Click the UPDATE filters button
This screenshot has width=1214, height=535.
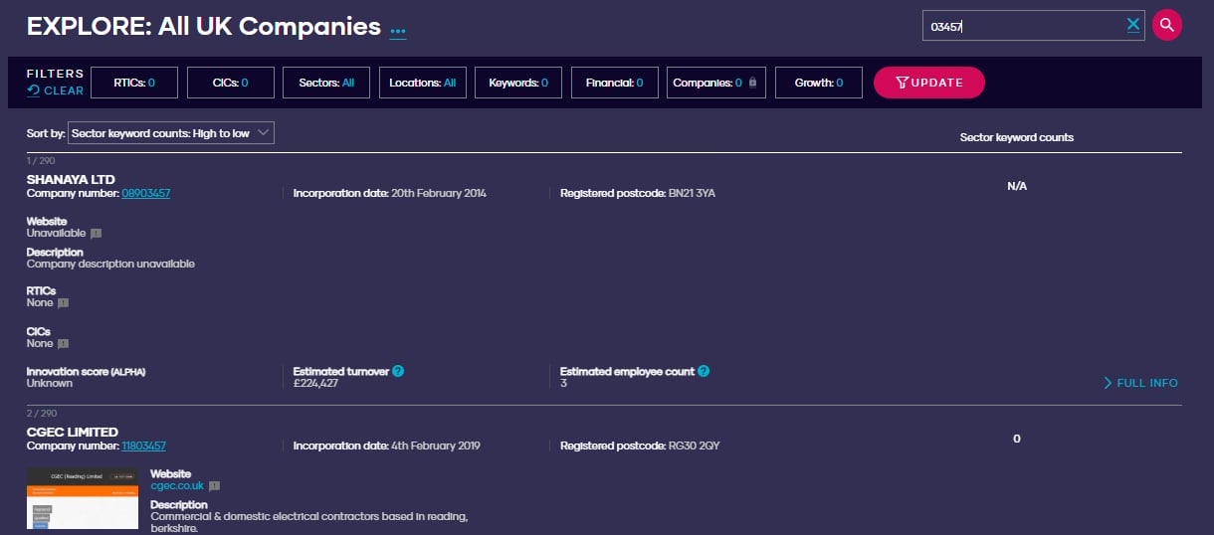929,83
